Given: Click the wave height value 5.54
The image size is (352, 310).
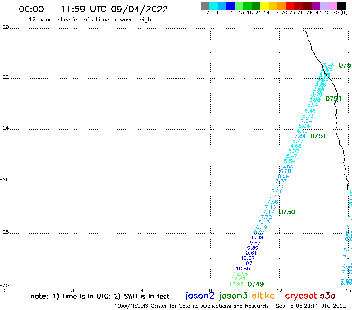Looking at the screenshot, I should [290, 161].
